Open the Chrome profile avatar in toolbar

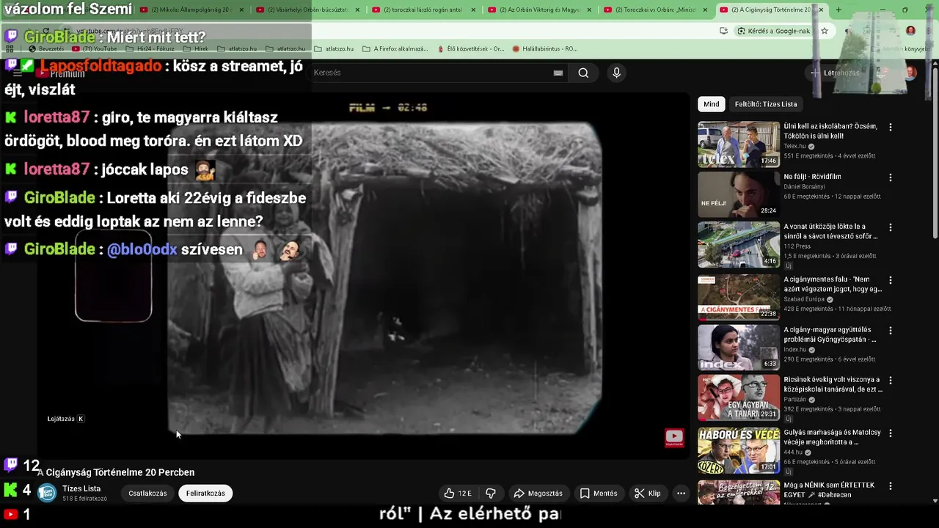point(910,31)
